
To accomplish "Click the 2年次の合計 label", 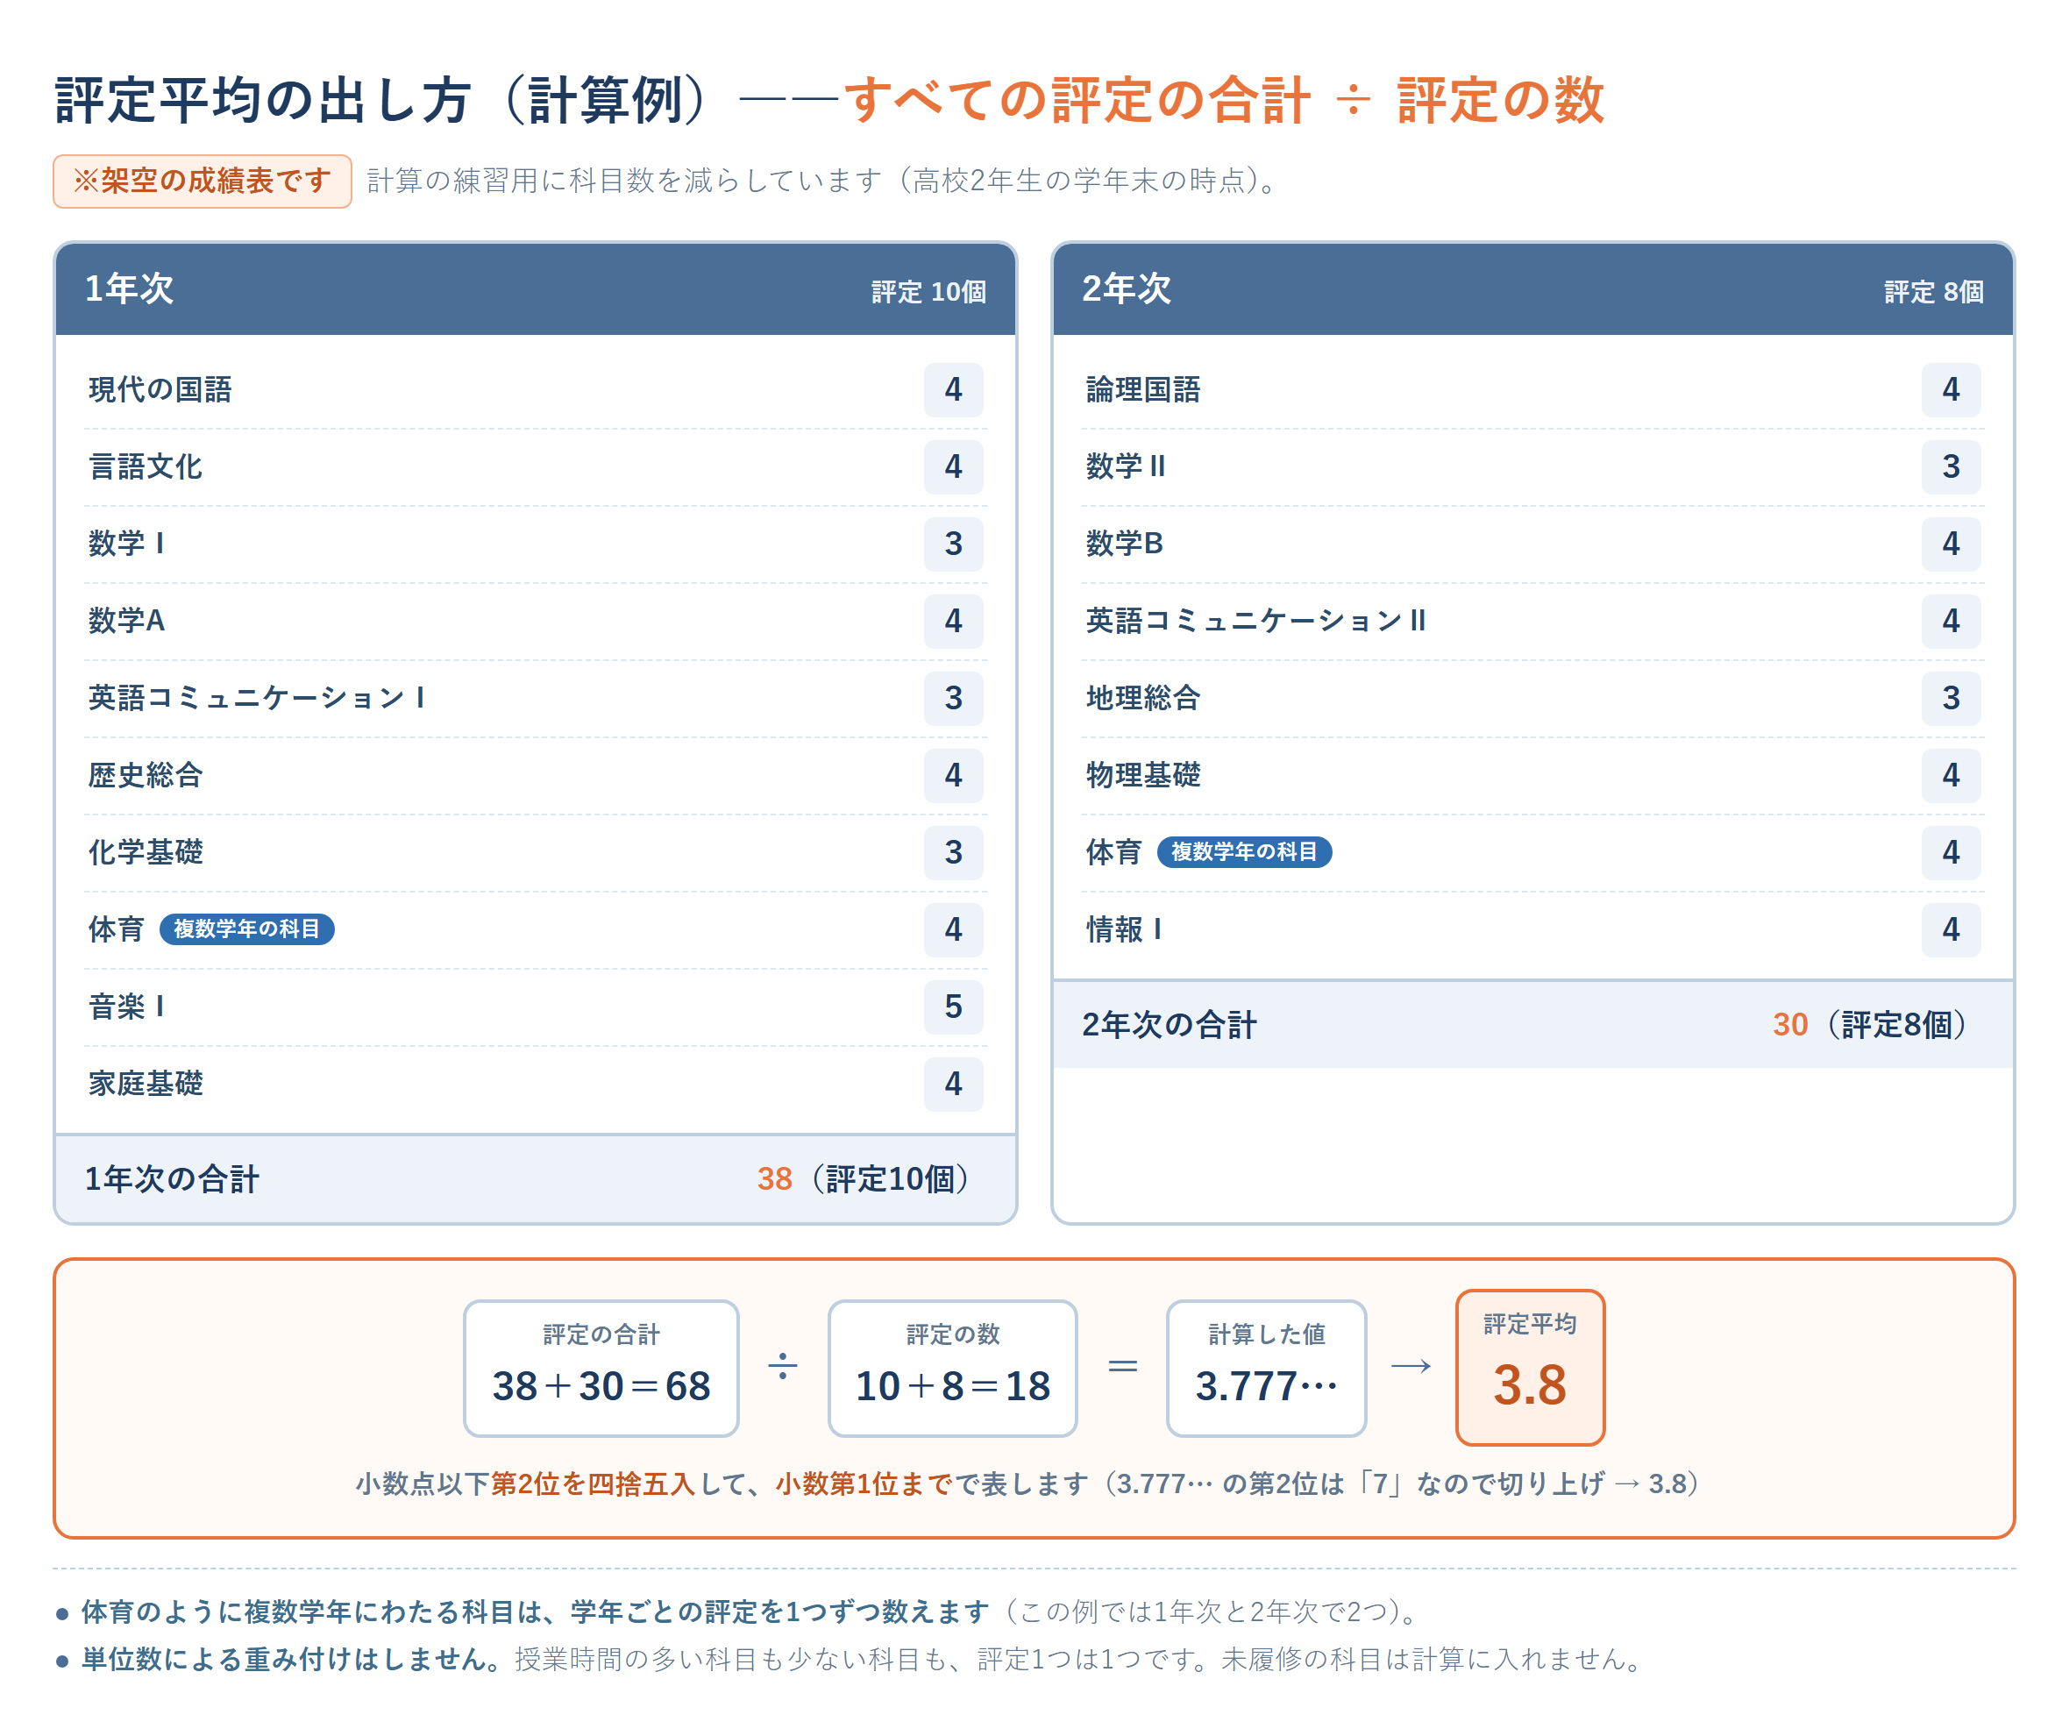I will click(1170, 1025).
